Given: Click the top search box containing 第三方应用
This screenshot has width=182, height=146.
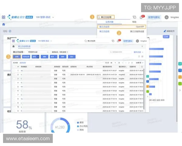Looking at the screenshot, I should pyautogui.click(x=106, y=17).
